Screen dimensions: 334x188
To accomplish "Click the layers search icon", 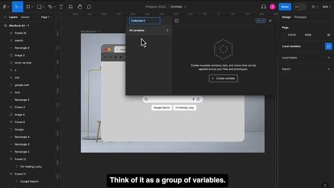I will tap(5, 17).
